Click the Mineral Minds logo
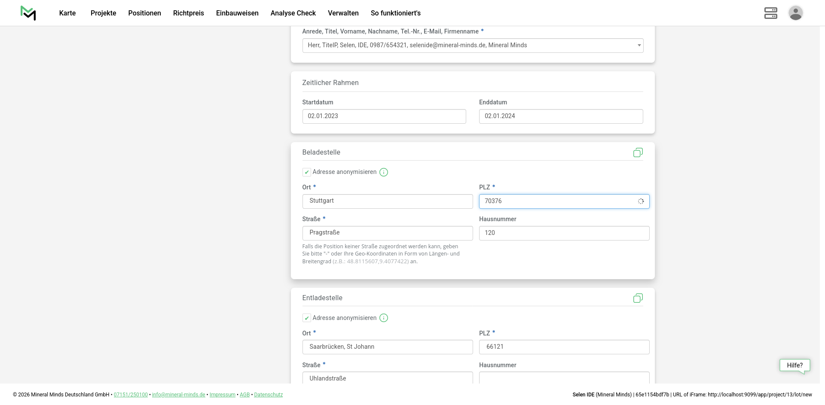Screen dimensions: 825x405 click(x=28, y=13)
